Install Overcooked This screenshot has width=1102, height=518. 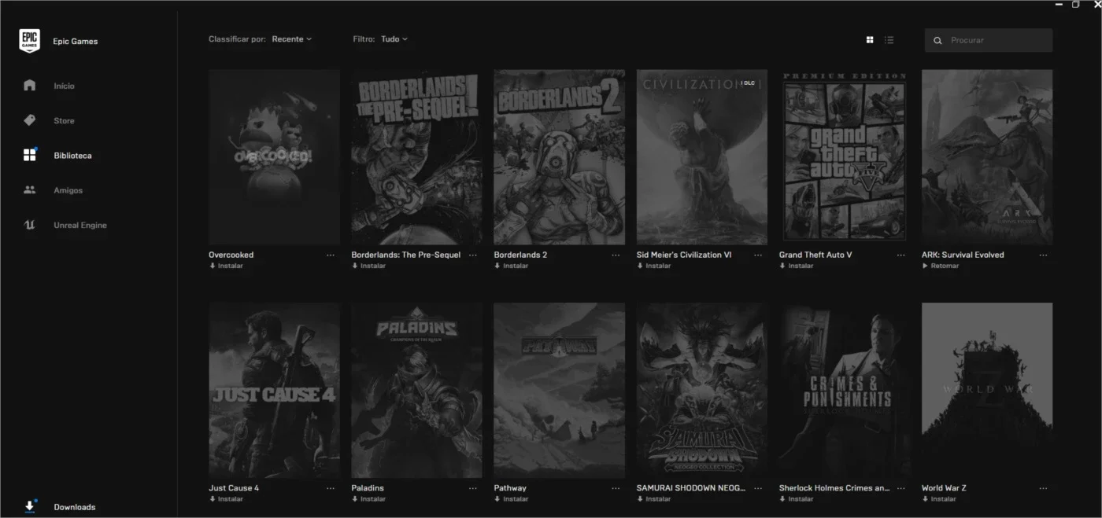[x=226, y=266]
